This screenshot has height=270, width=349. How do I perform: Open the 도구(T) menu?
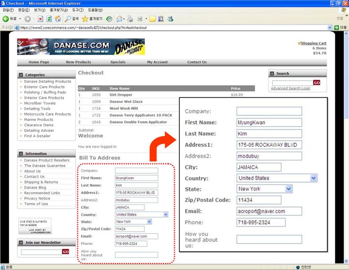pyautogui.click(x=78, y=10)
